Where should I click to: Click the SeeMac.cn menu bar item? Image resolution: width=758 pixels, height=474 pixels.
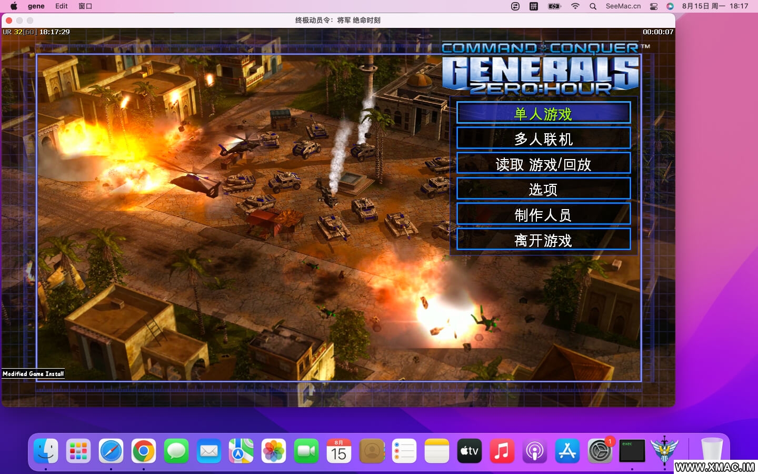click(x=623, y=6)
